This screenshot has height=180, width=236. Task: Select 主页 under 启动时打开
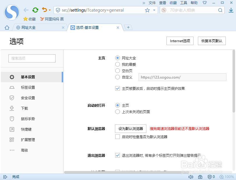point(118,106)
